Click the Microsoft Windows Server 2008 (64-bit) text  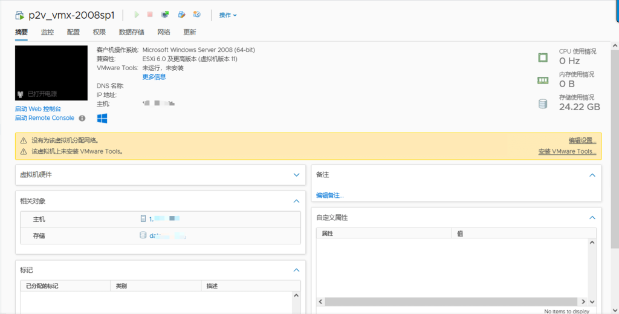tap(198, 50)
